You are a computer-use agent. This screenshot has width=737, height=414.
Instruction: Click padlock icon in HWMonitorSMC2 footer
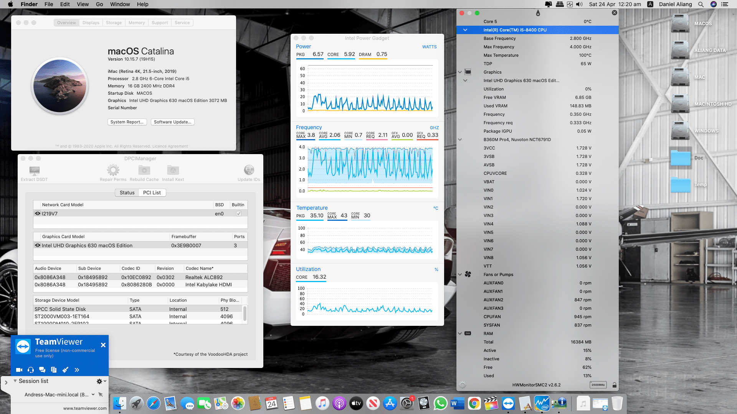(614, 385)
